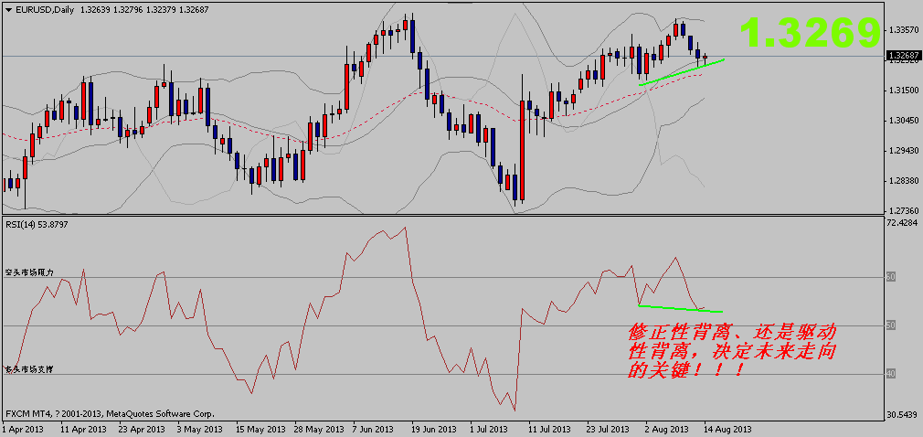This screenshot has width=923, height=437.
Task: Click the 1.30450 price axis label
Action: coord(903,120)
